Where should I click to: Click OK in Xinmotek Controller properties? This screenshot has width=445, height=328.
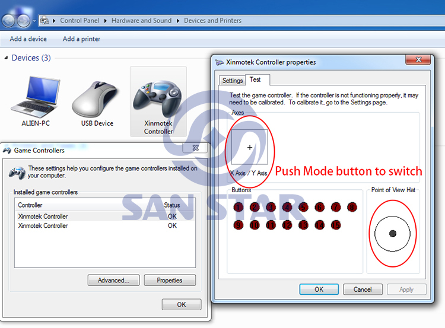[x=319, y=289]
